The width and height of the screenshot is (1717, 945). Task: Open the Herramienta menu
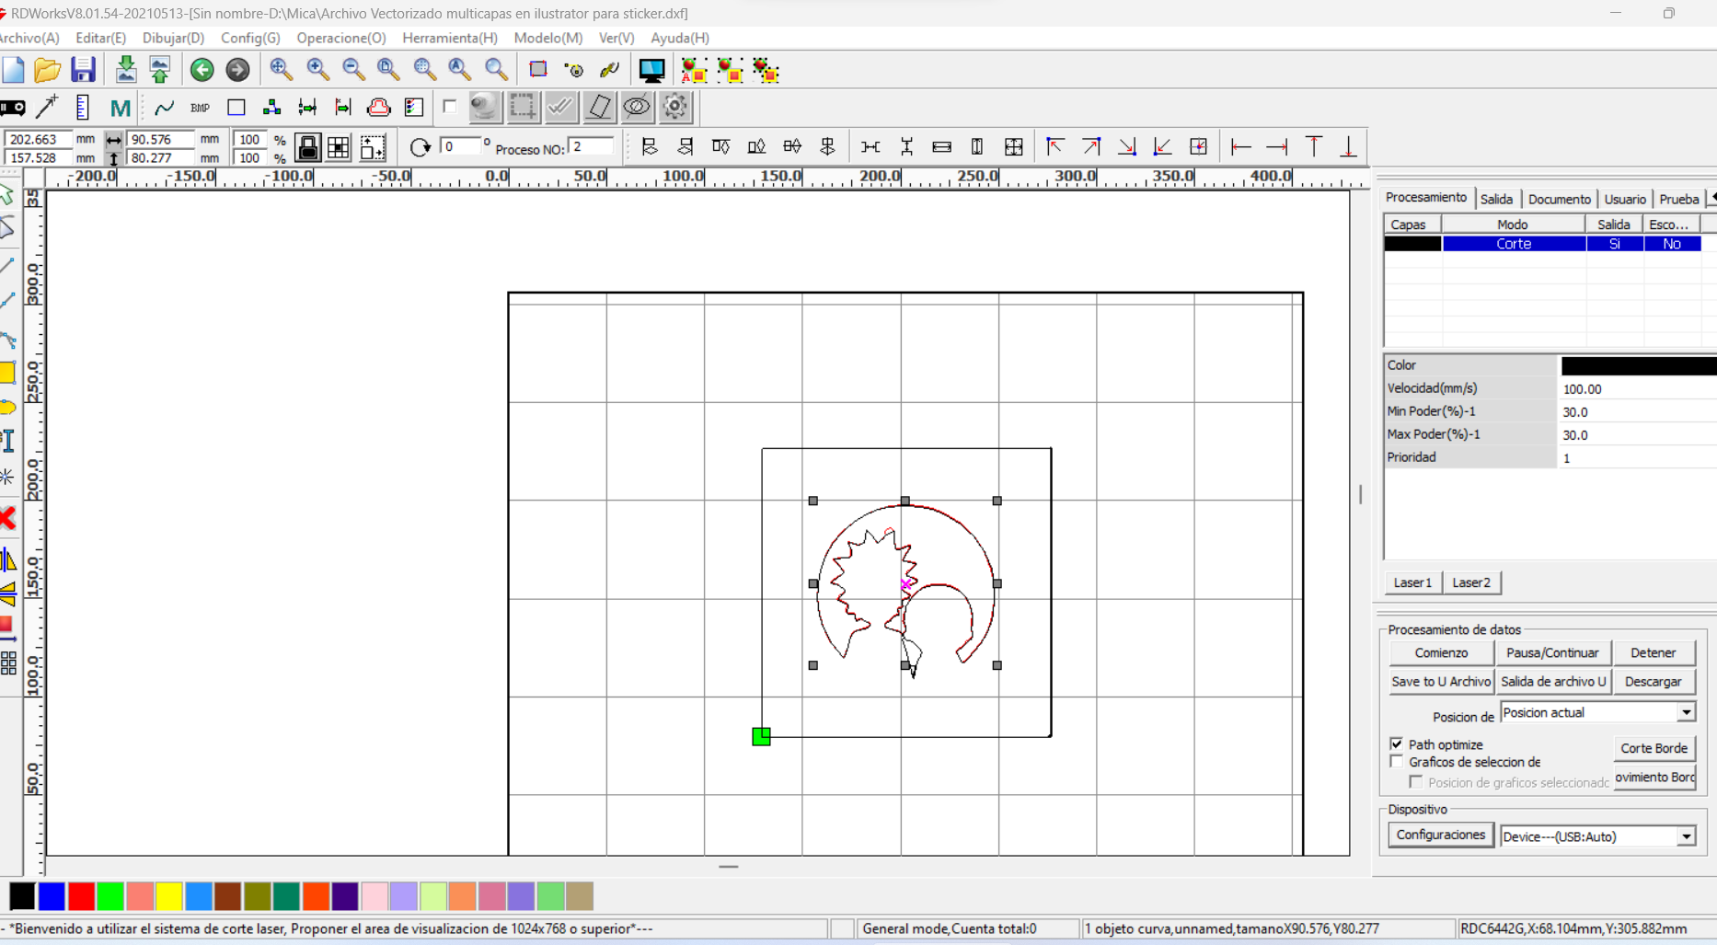coord(449,38)
